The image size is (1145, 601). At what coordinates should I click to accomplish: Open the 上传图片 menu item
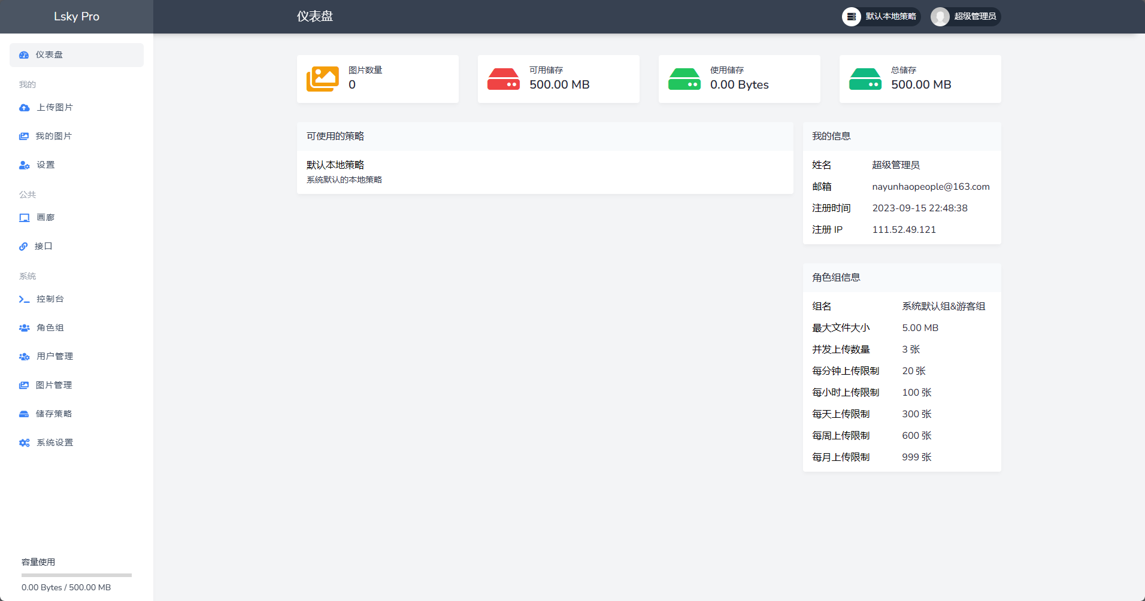77,108
